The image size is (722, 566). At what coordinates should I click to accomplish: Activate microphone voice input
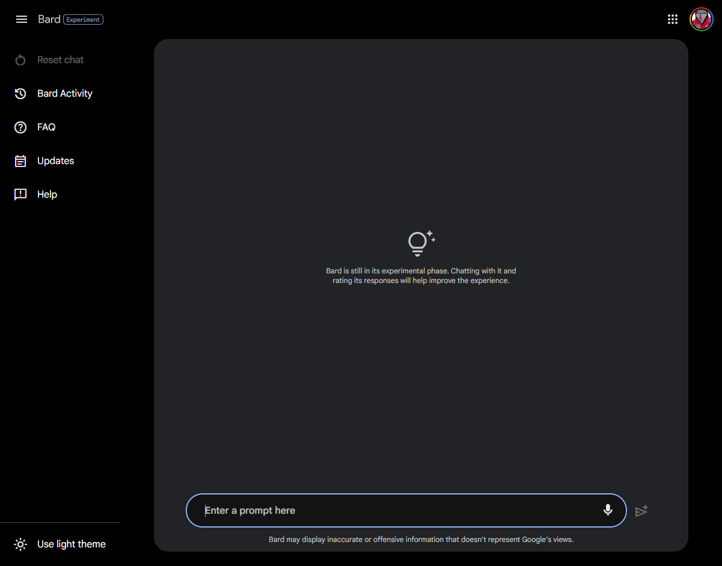608,510
